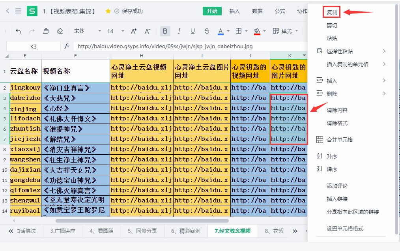Toggle underline formatting
The image size is (400, 251).
pyautogui.click(x=193, y=31)
